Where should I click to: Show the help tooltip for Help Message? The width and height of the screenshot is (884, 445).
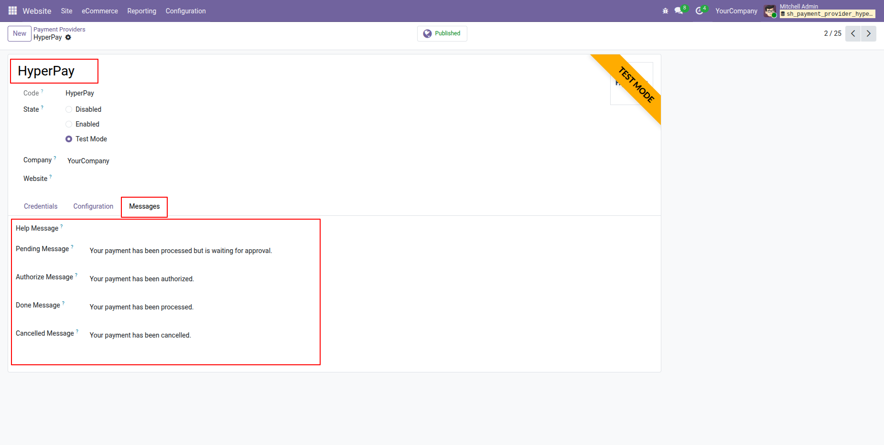click(62, 226)
